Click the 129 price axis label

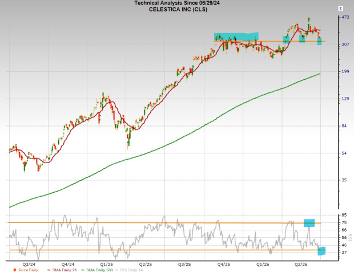tap(345, 99)
